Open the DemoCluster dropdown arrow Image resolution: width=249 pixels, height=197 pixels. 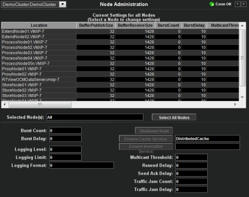(63, 4)
